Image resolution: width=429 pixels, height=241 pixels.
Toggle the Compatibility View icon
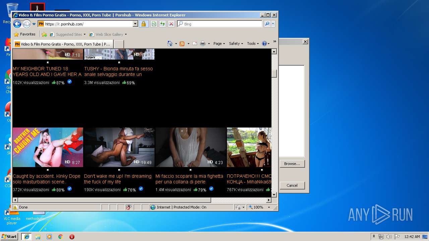[x=154, y=24]
